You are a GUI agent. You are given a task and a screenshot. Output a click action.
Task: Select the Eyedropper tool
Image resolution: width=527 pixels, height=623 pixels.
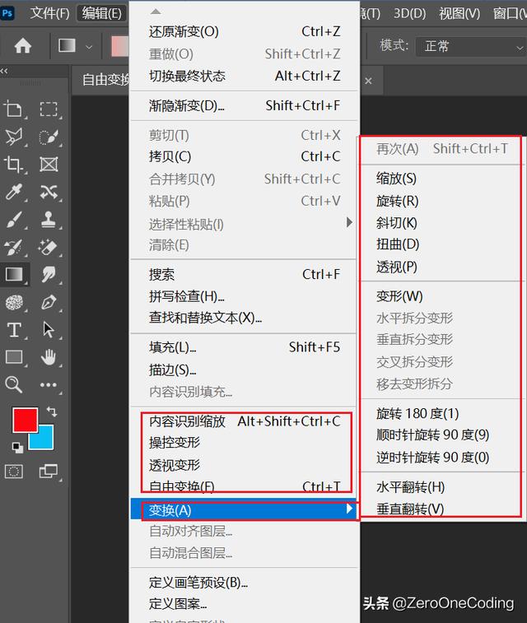click(x=14, y=192)
